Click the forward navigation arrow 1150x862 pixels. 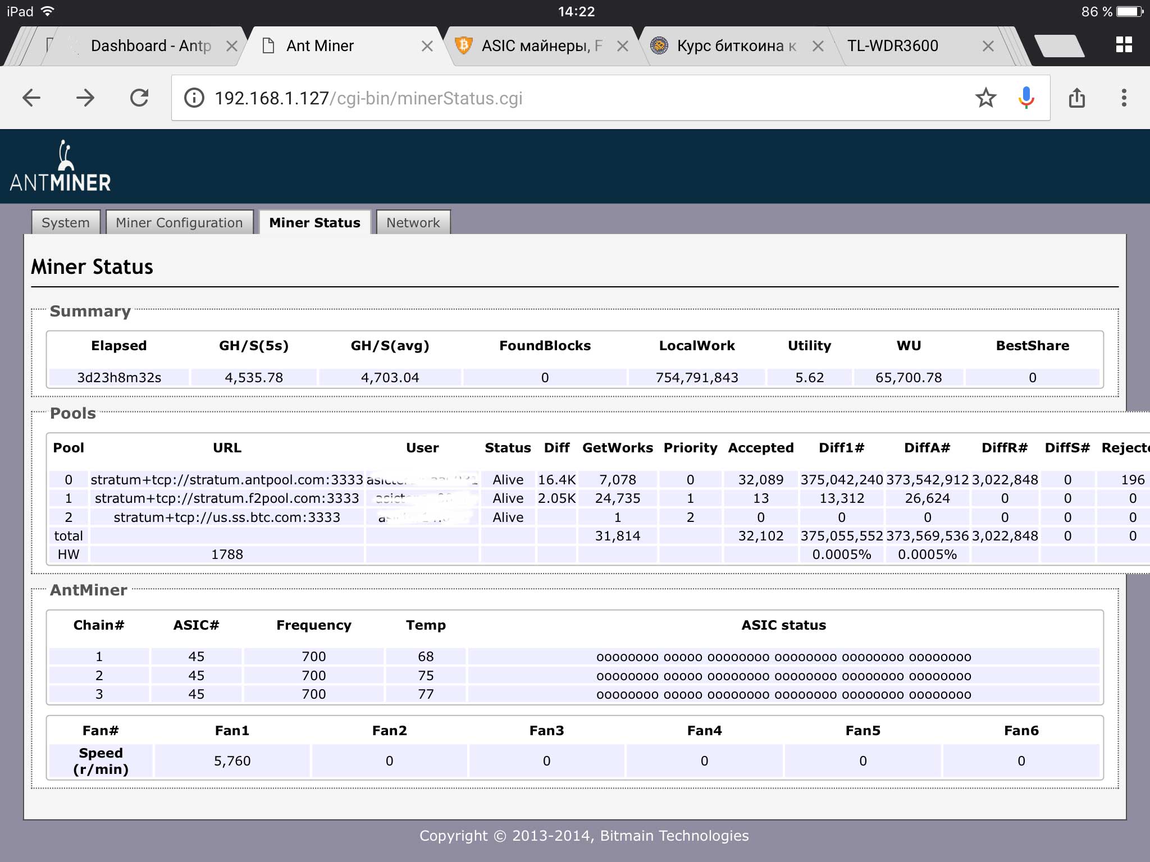pyautogui.click(x=85, y=98)
